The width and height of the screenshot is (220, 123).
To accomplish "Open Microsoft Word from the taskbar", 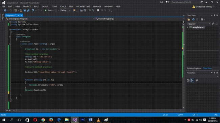I will coord(90,120).
